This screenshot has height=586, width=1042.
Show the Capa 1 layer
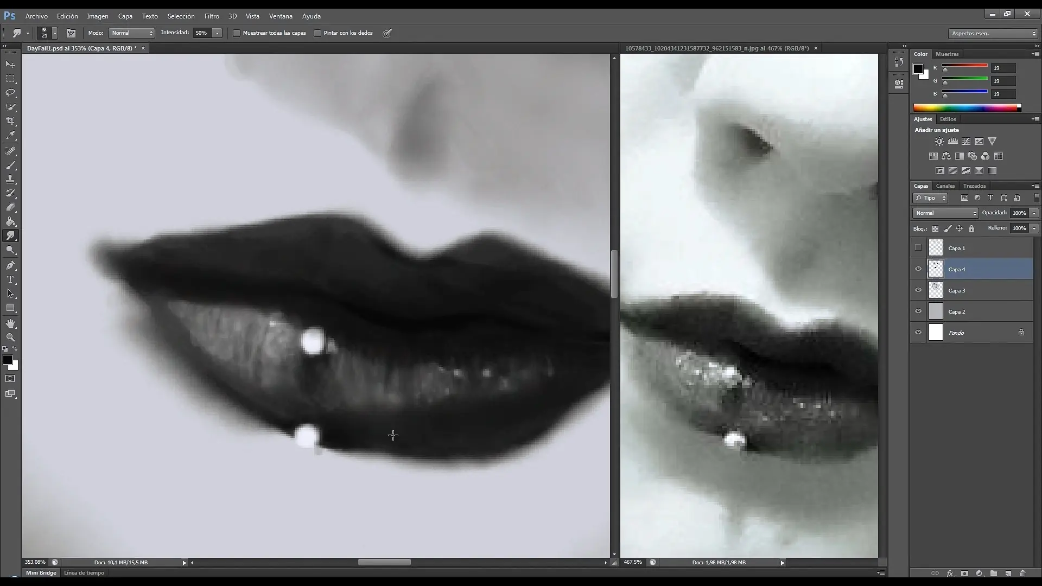pyautogui.click(x=918, y=248)
